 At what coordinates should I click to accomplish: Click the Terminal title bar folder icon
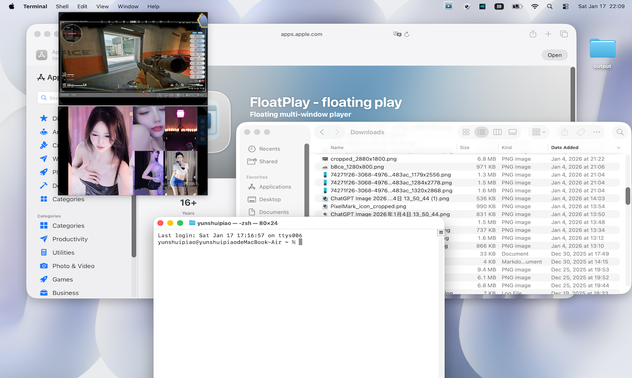click(x=192, y=223)
